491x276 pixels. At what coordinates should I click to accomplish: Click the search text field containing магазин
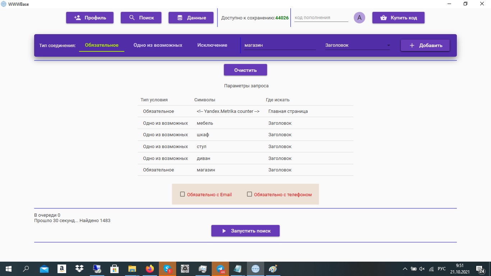[280, 45]
